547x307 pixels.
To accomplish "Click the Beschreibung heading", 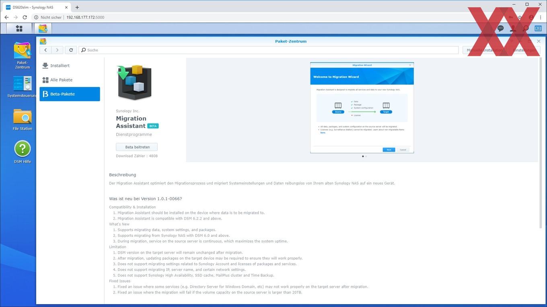I will coord(123,175).
